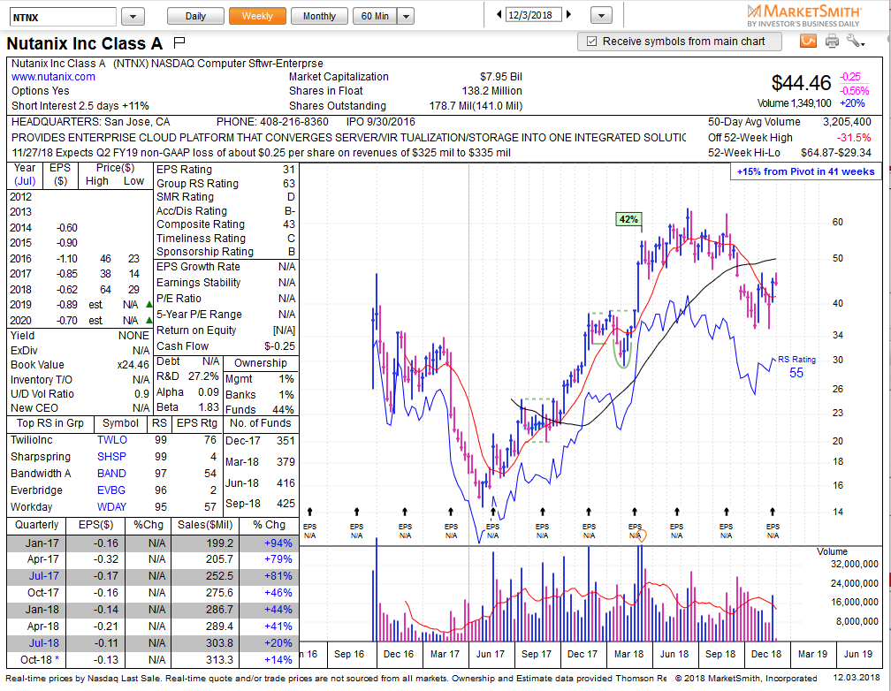891x691 pixels.
Task: Click the Mar 19 label on the time axis
Action: pyautogui.click(x=812, y=654)
